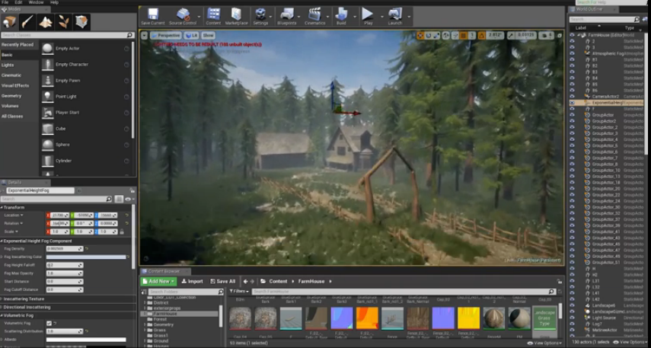Toggle surface snapping icon in viewport
The image size is (651, 348).
[x=455, y=36]
